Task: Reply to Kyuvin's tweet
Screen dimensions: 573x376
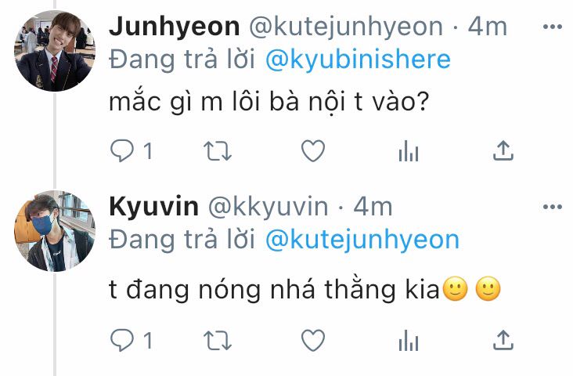Action: tap(122, 340)
